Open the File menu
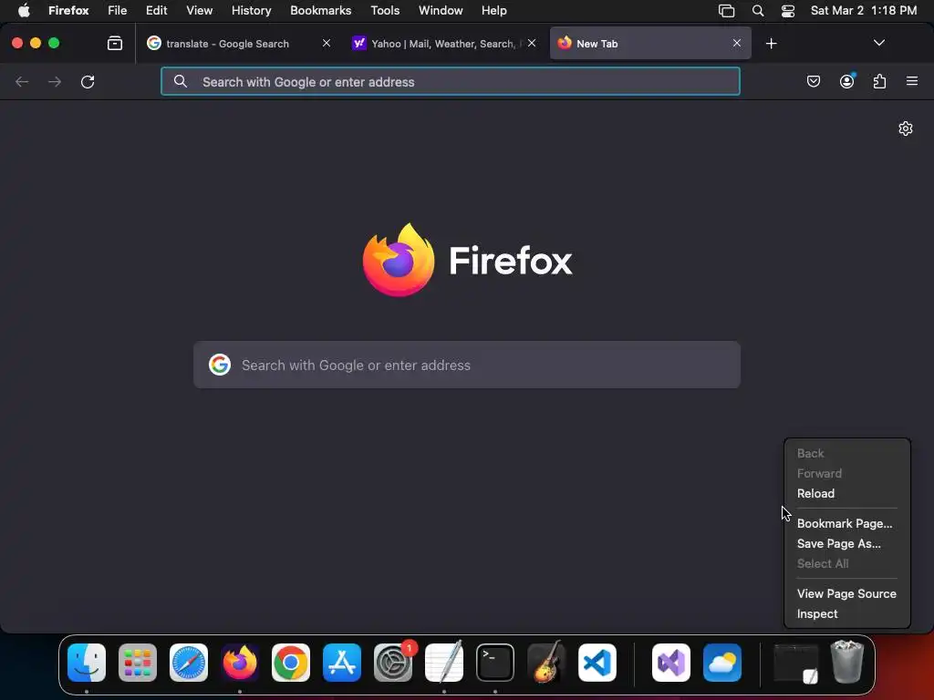The image size is (934, 700). pyautogui.click(x=118, y=10)
